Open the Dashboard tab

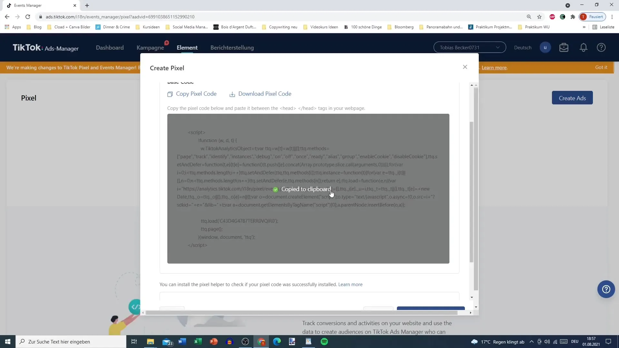tap(110, 48)
